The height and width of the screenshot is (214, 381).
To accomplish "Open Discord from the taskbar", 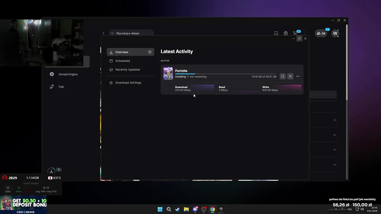I will pyautogui.click(x=195, y=209).
